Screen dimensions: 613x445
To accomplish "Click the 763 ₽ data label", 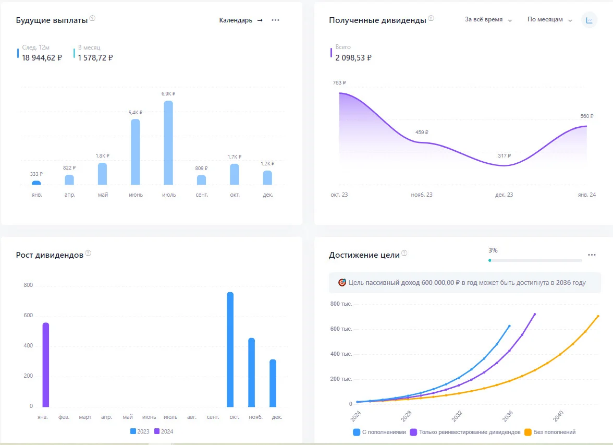I will tap(339, 82).
